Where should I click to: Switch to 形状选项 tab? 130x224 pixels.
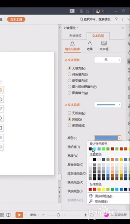coord(75,36)
